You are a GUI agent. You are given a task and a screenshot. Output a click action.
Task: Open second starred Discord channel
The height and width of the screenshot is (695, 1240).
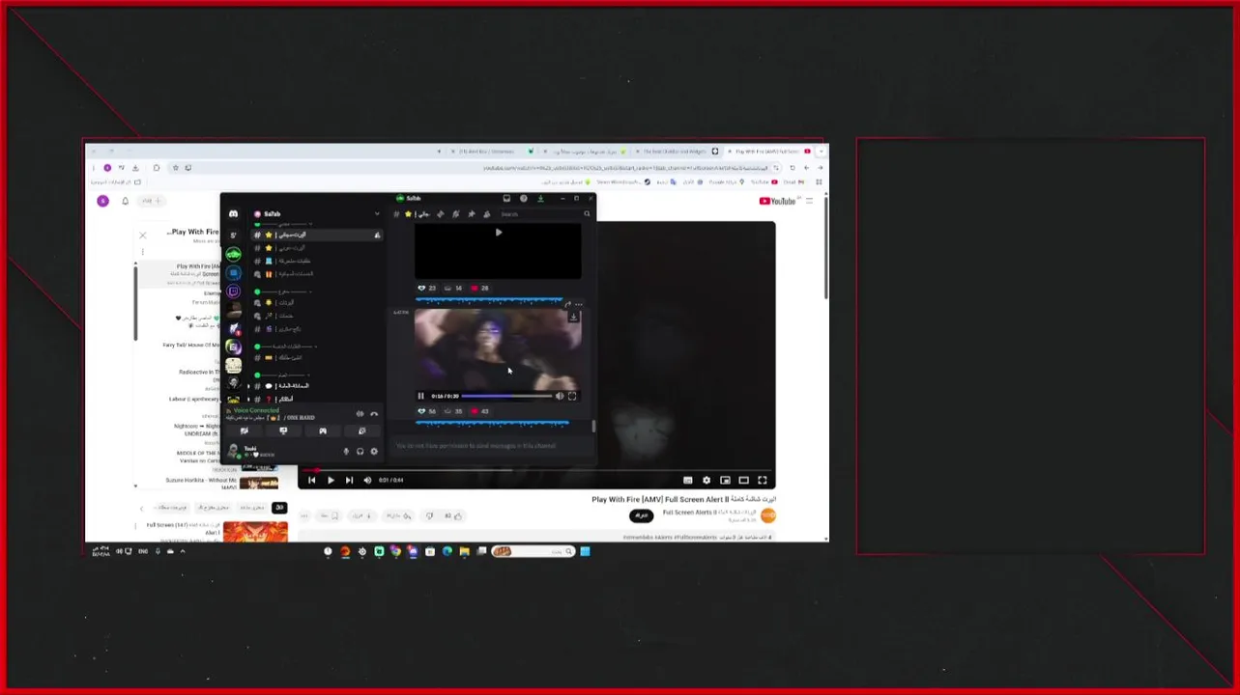coord(317,248)
